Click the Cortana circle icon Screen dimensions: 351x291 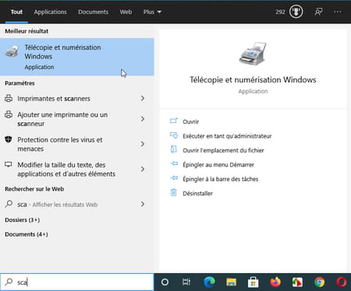click(x=165, y=282)
